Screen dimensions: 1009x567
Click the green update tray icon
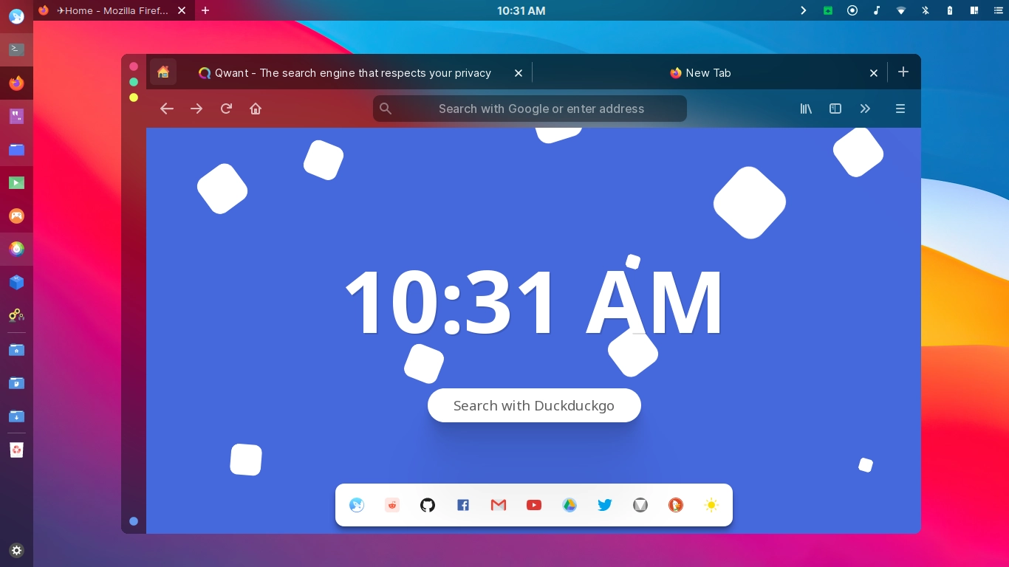828,10
